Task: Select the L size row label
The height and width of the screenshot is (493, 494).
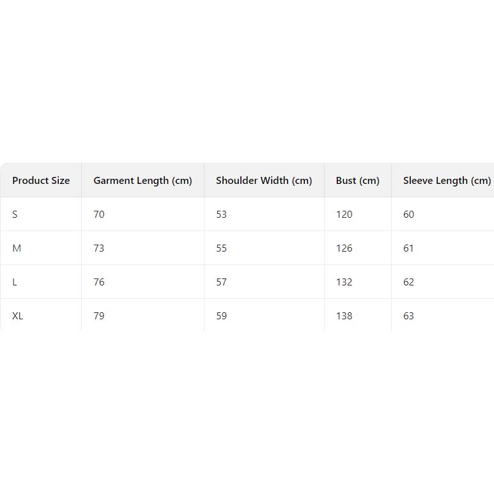Action: click(15, 282)
